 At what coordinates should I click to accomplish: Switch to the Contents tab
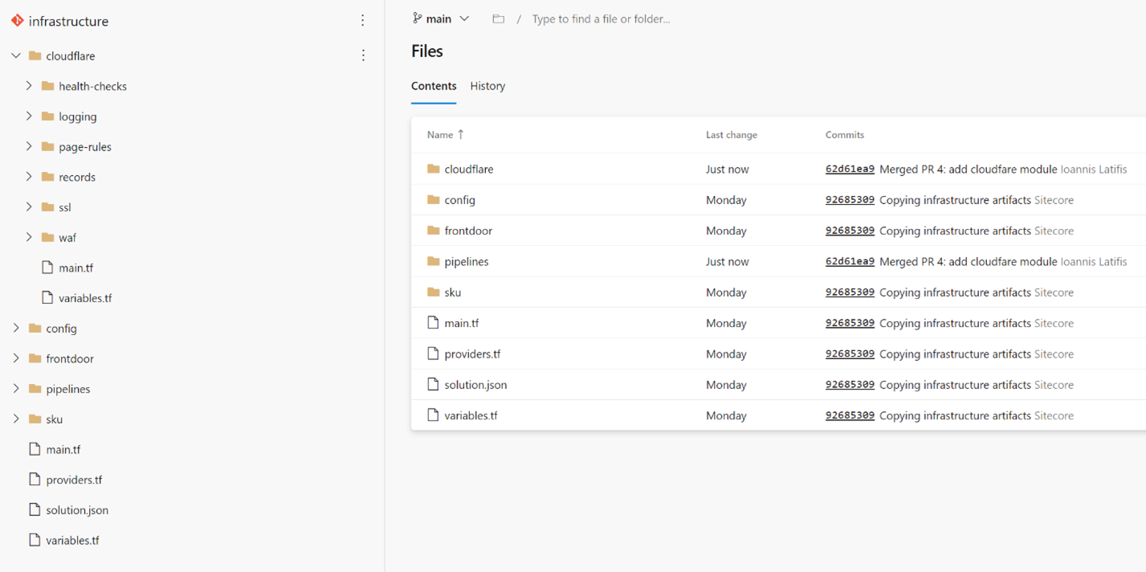tap(434, 86)
